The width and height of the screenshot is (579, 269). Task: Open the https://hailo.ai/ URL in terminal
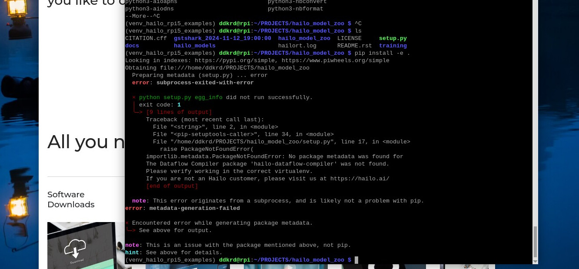coord(359,179)
